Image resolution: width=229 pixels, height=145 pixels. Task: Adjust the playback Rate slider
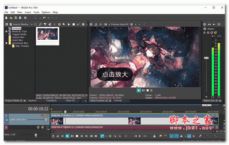coord(36,135)
